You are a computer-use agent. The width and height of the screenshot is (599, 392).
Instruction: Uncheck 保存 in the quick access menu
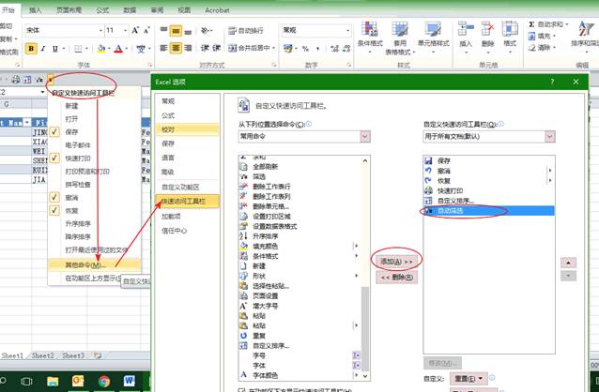(55, 132)
